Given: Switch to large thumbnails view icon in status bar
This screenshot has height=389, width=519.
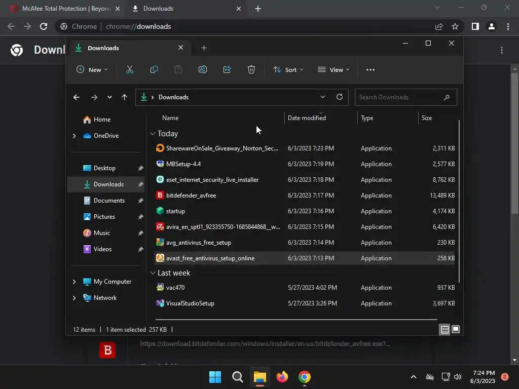Looking at the screenshot, I should [456, 329].
